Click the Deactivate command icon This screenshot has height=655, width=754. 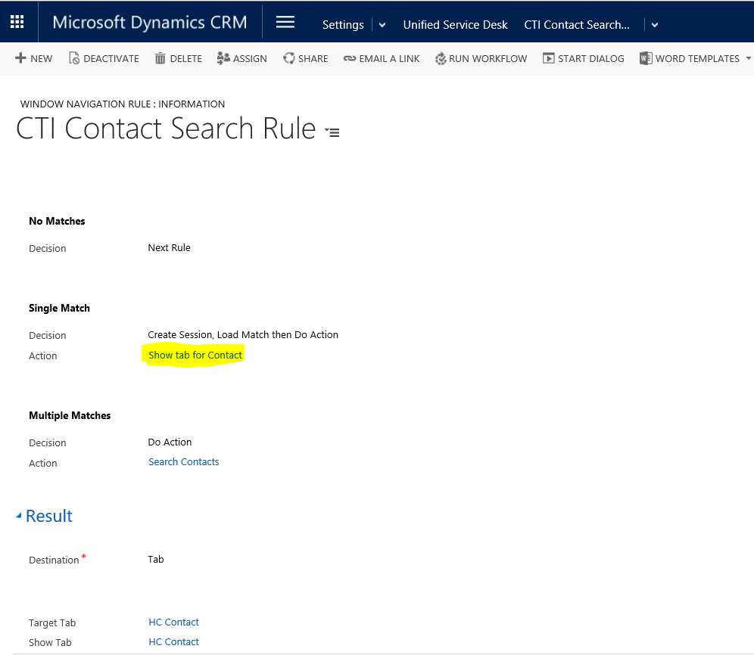click(74, 58)
